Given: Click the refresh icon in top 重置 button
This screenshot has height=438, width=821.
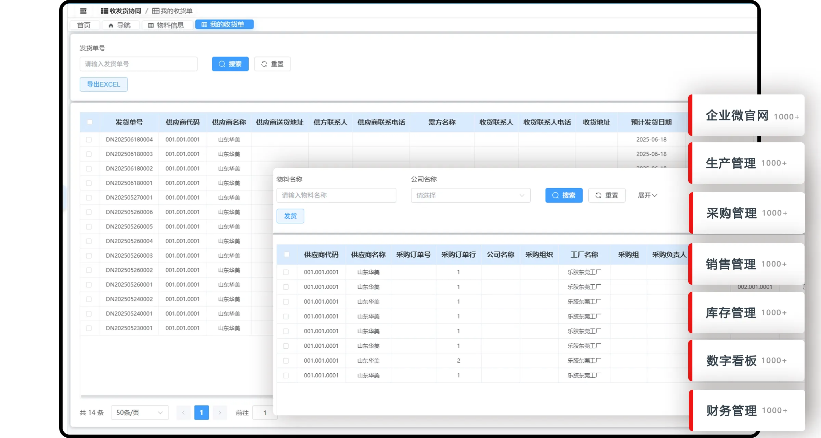Looking at the screenshot, I should click(x=264, y=64).
